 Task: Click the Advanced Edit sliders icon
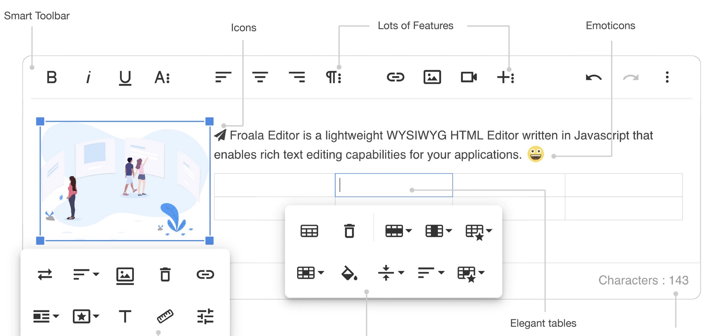tap(205, 316)
